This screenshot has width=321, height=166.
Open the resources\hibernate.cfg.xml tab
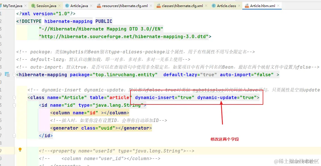[x=125, y=6]
